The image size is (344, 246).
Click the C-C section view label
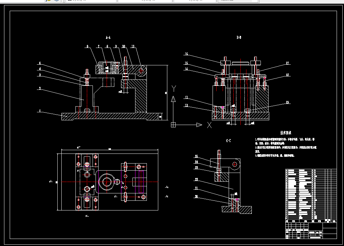[228, 141]
